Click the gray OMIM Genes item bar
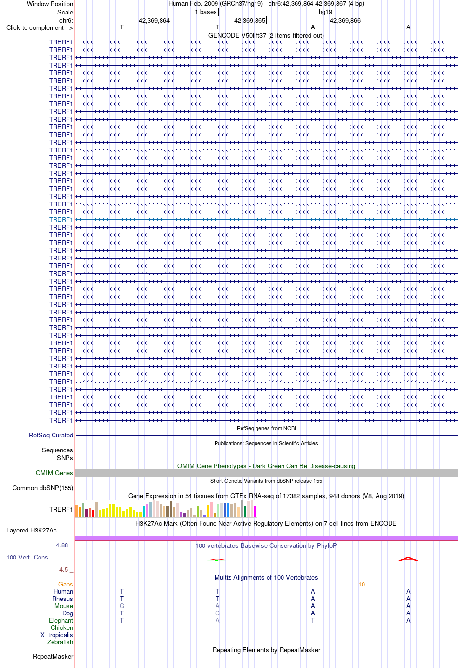The image size is (458, 668). 266,473
